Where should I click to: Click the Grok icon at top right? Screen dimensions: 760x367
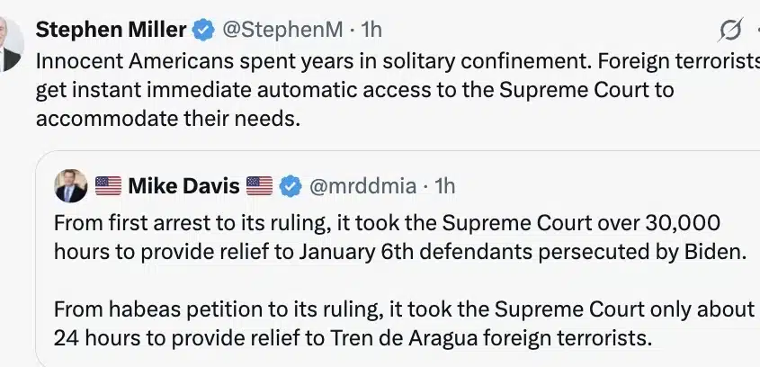(x=730, y=32)
